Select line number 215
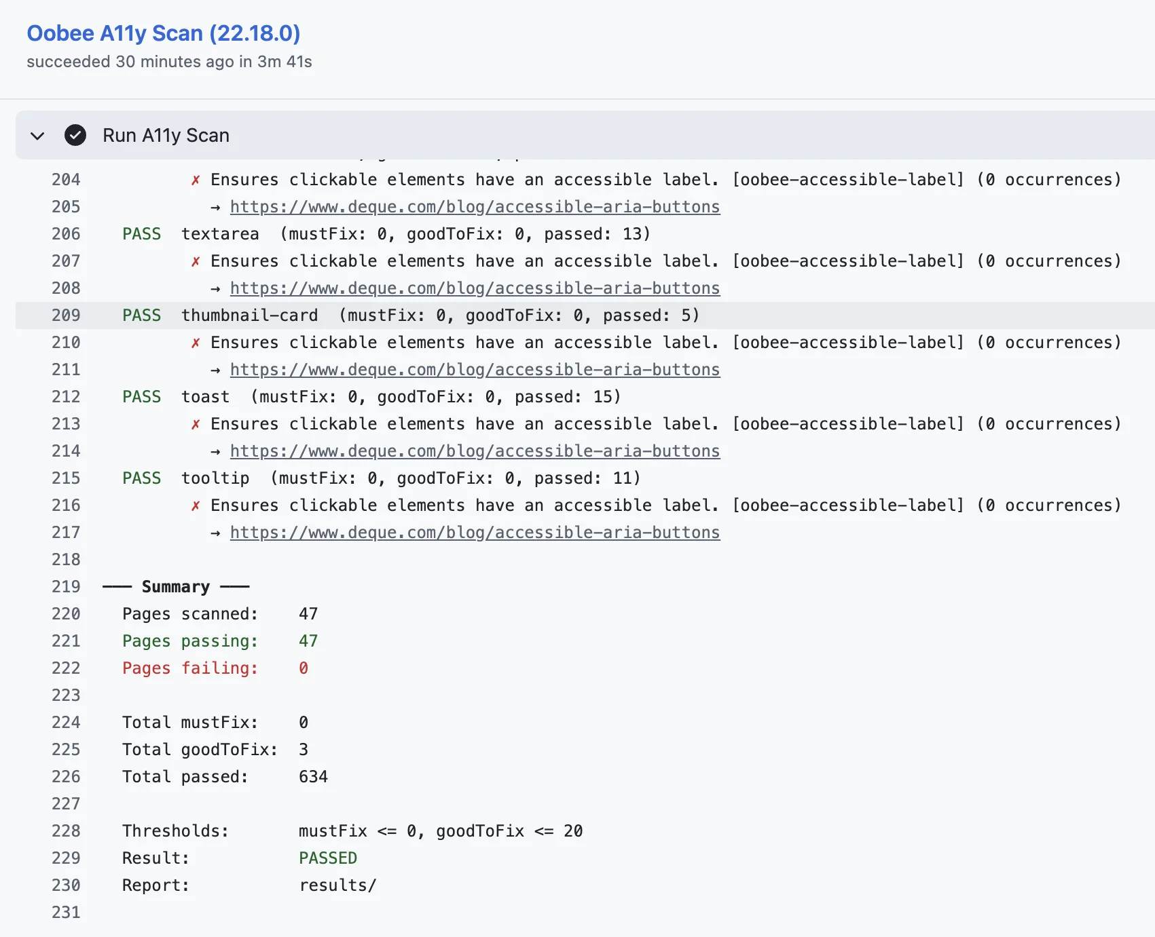This screenshot has height=937, width=1155. click(x=66, y=478)
